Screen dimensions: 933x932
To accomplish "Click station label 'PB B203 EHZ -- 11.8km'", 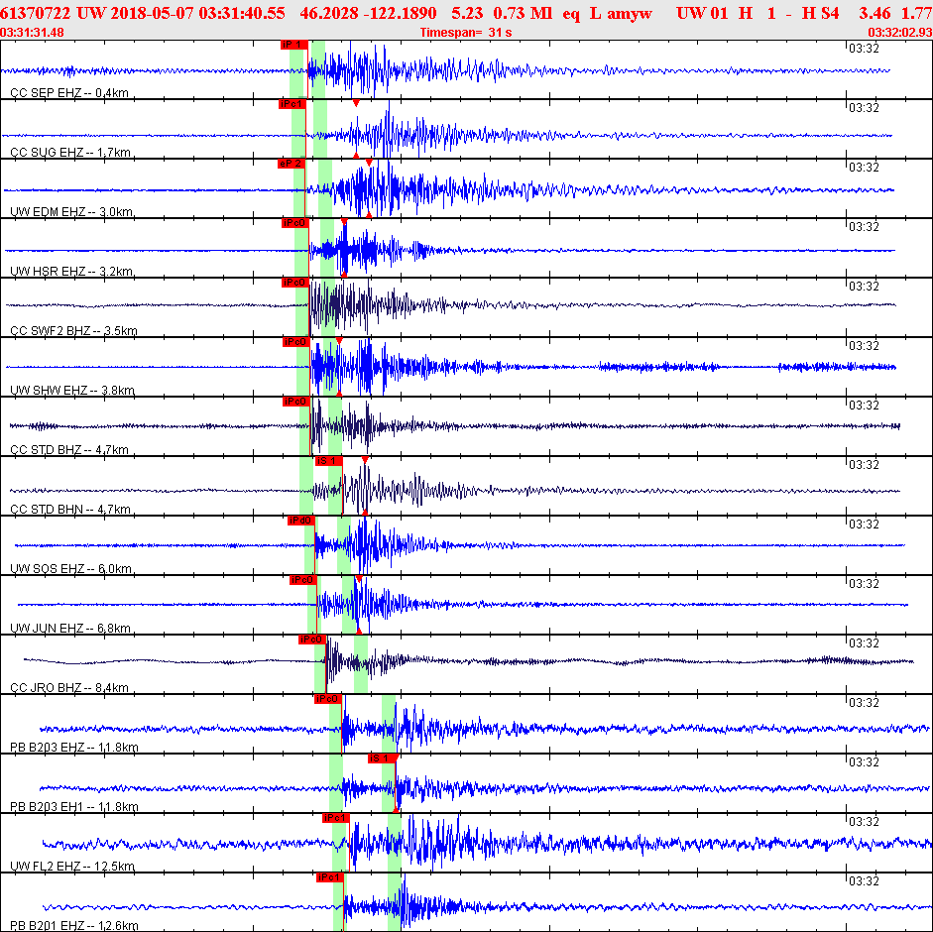I will click(74, 748).
